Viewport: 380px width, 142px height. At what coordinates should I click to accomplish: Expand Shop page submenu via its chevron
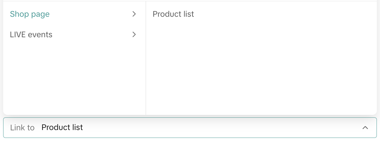[x=134, y=14]
